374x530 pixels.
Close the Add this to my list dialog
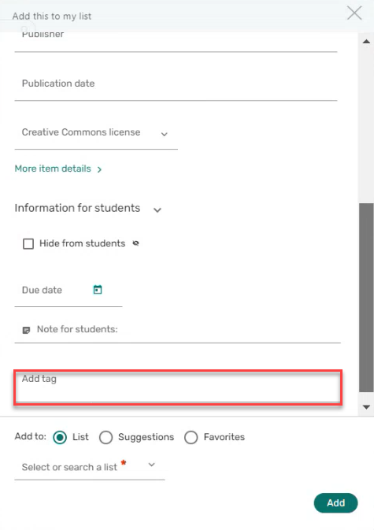(x=354, y=13)
